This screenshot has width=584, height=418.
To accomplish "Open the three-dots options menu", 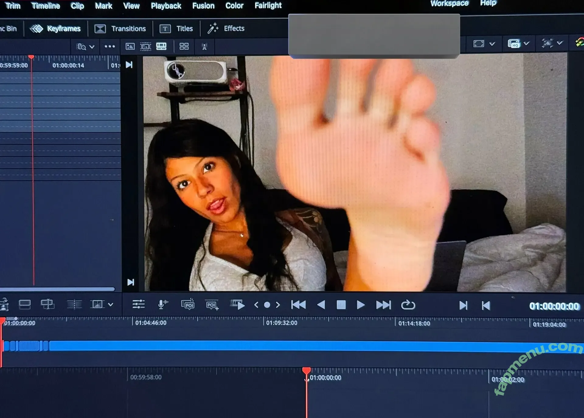I will coord(110,47).
